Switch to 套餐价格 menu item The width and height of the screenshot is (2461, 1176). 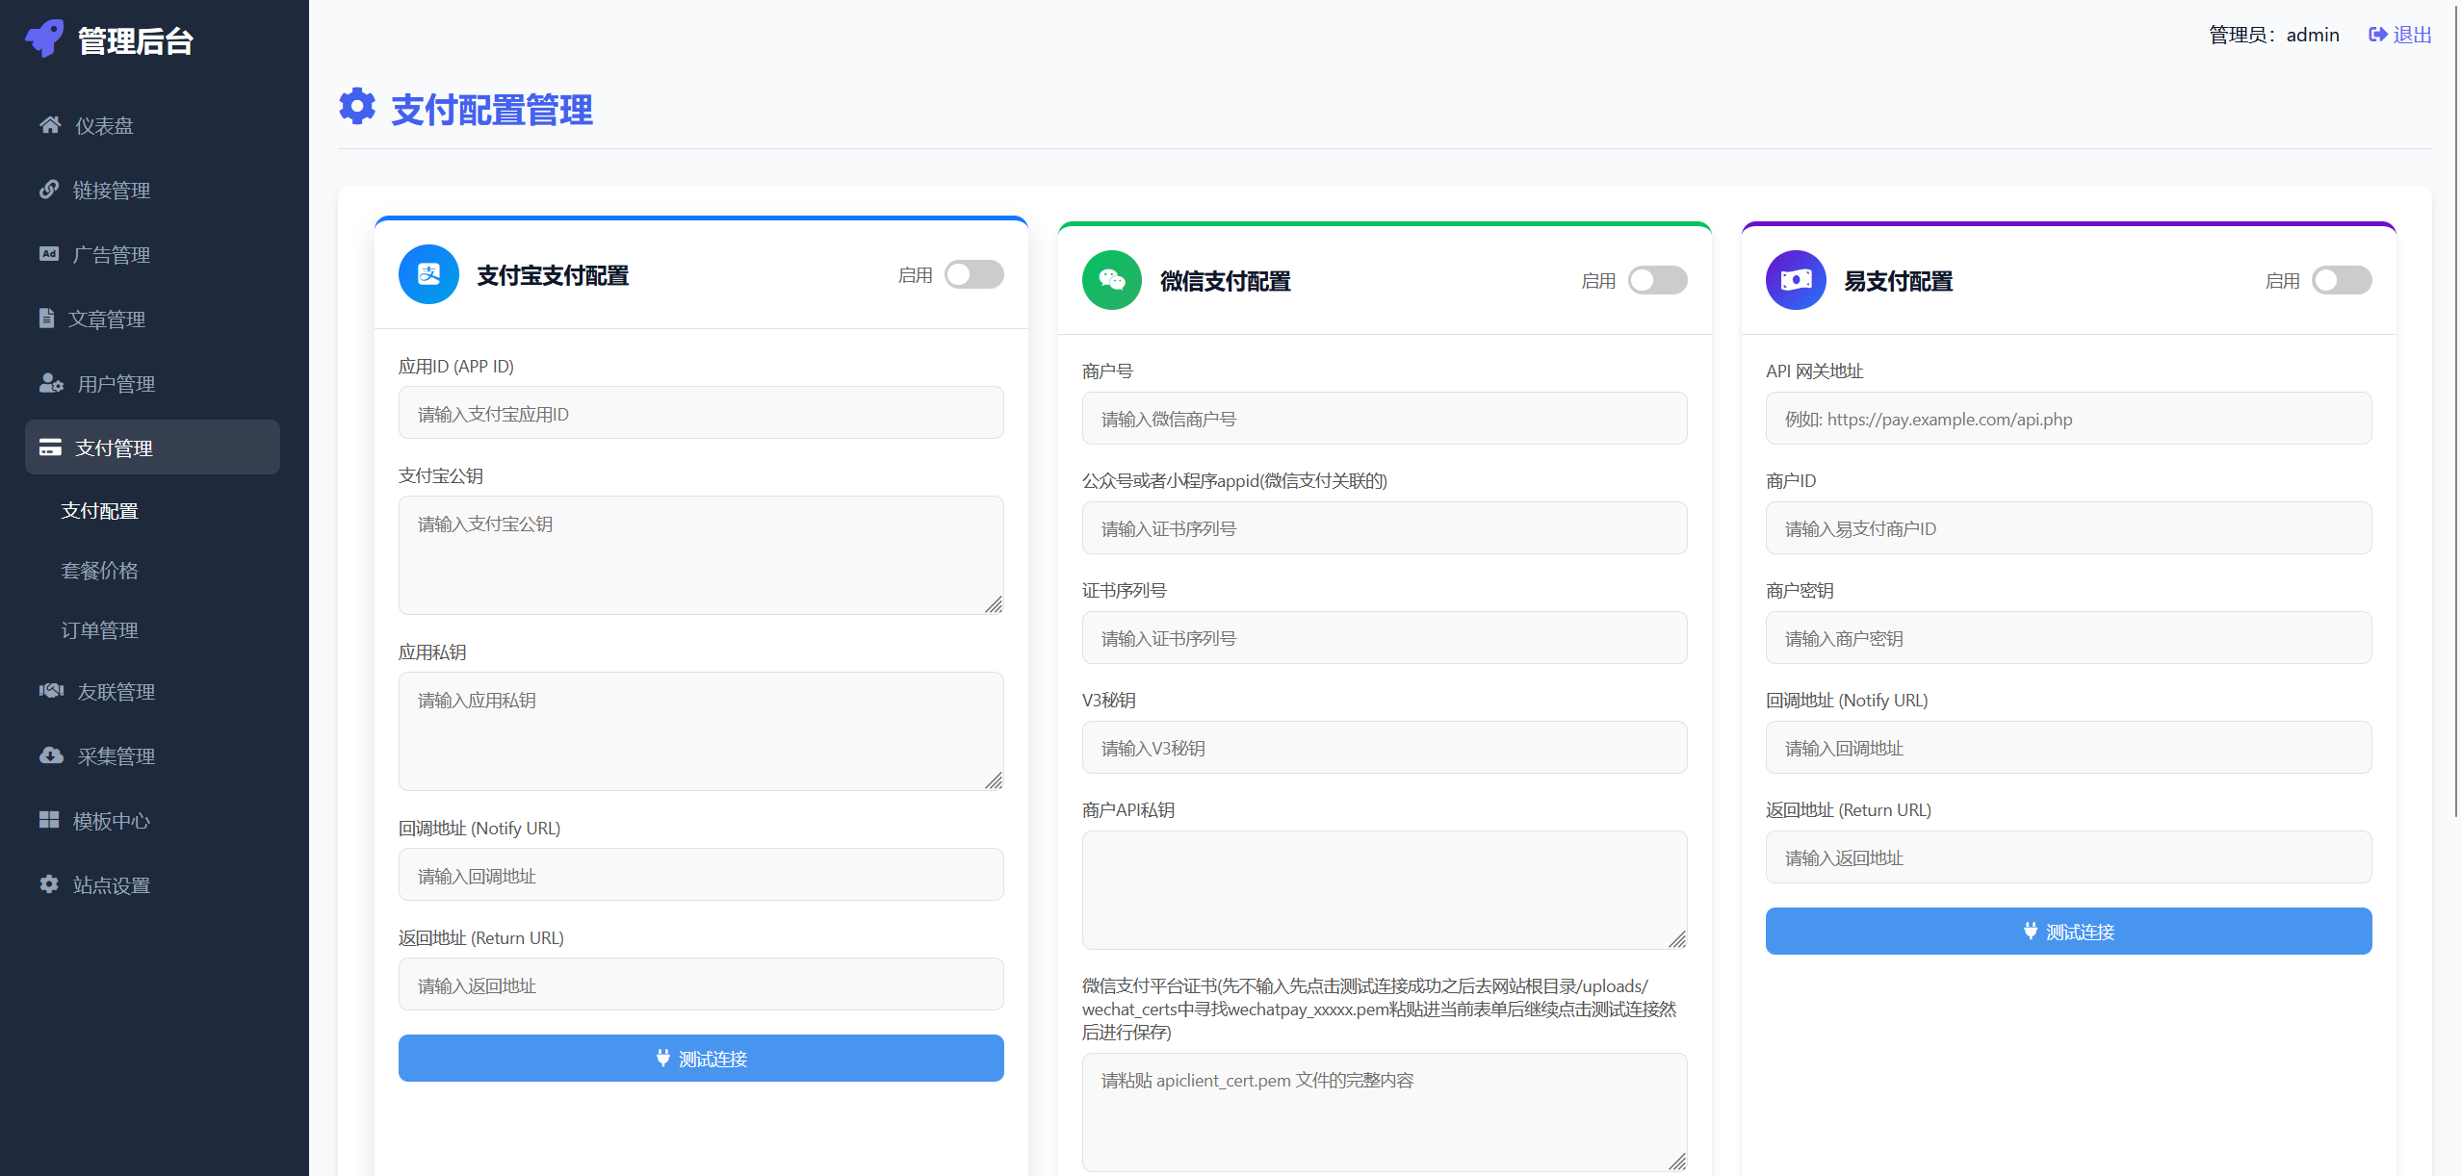[99, 570]
